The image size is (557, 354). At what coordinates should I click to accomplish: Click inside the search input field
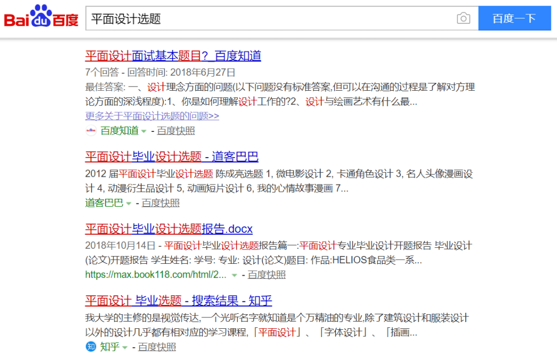click(258, 18)
